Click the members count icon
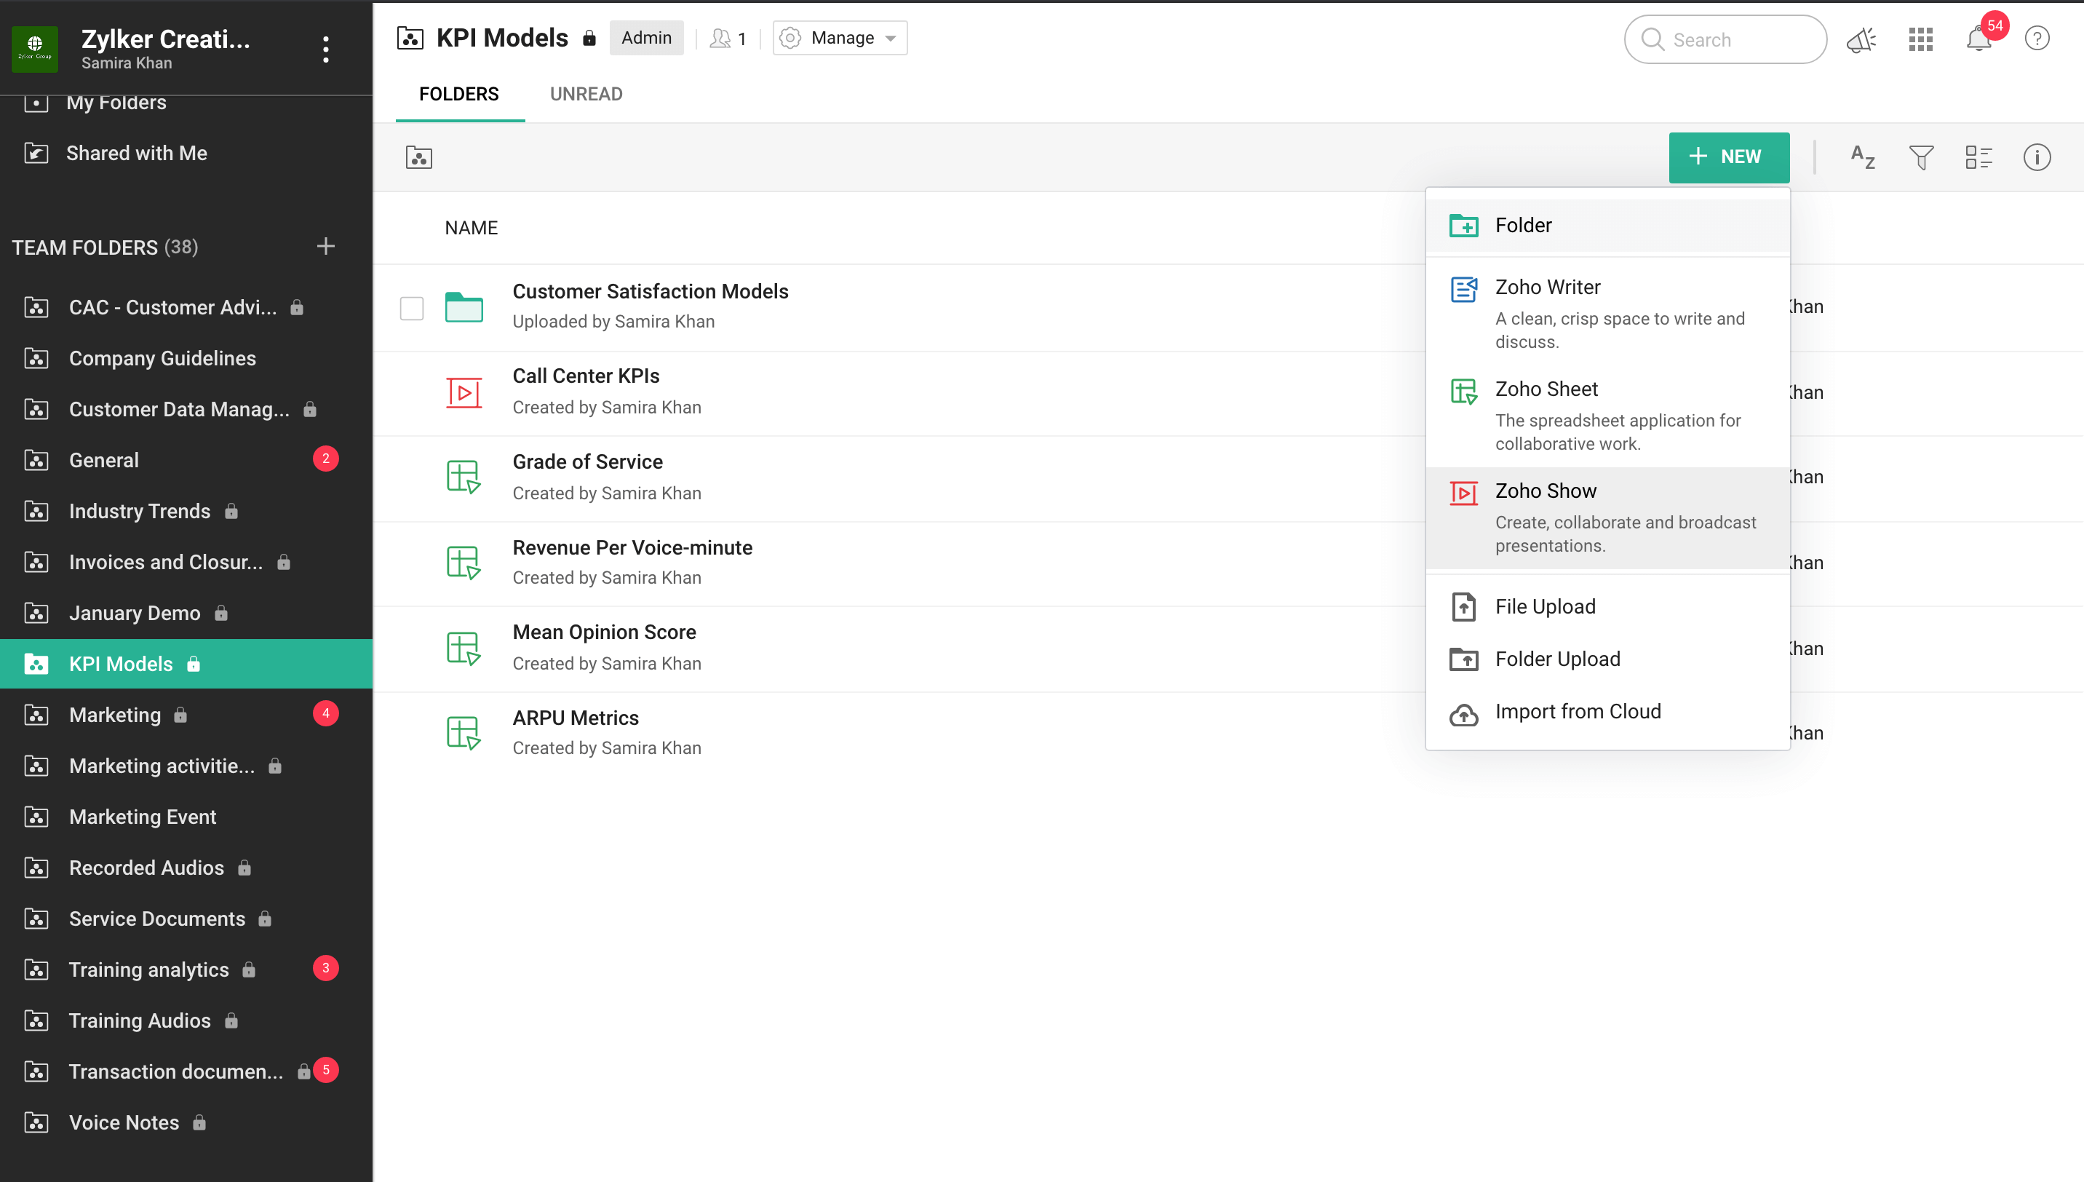 [727, 38]
